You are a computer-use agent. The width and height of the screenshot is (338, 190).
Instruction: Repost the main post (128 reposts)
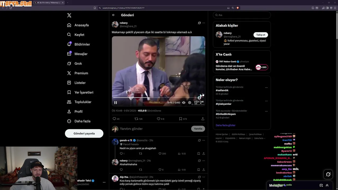(138, 119)
